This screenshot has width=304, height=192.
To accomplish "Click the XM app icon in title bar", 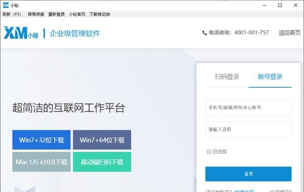I will coord(6,5).
